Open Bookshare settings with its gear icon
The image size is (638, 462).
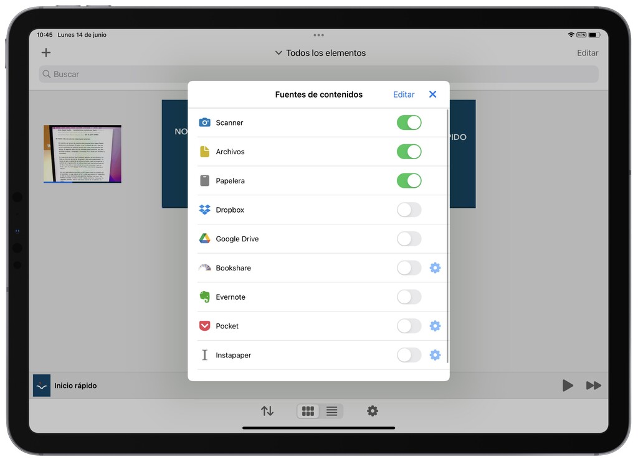coord(435,267)
